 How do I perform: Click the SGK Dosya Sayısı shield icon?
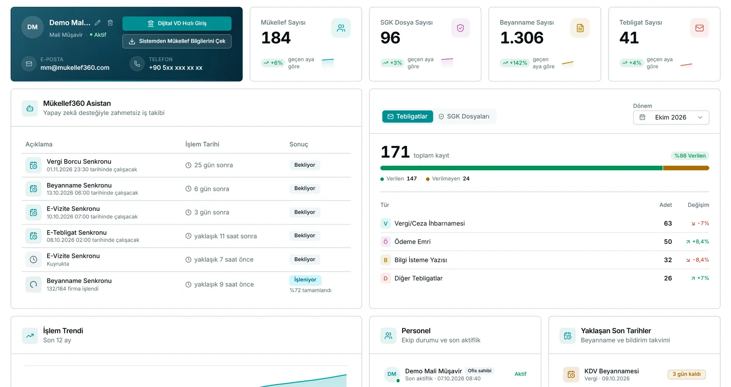[460, 28]
